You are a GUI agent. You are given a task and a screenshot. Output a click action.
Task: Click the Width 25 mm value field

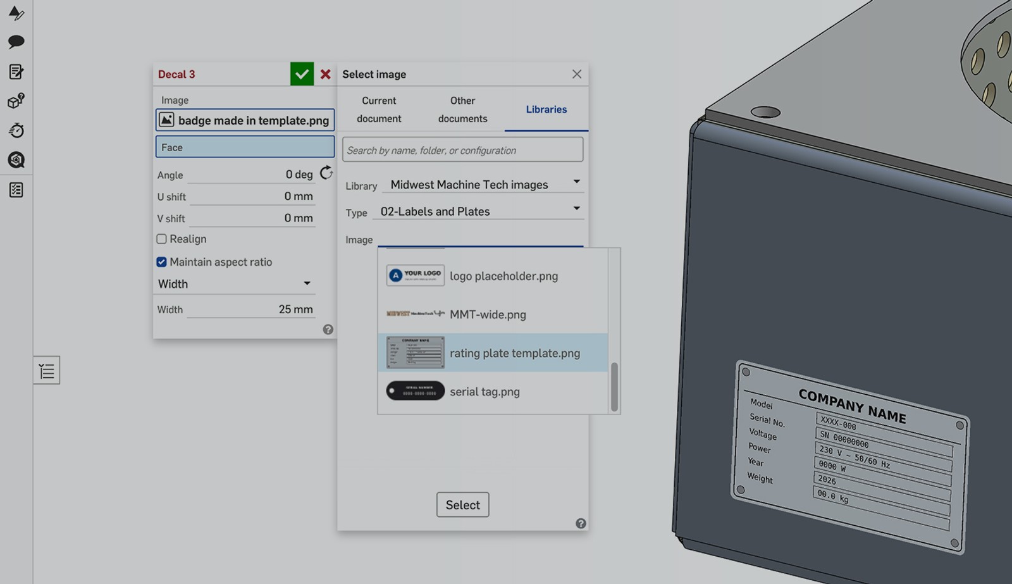(x=251, y=309)
